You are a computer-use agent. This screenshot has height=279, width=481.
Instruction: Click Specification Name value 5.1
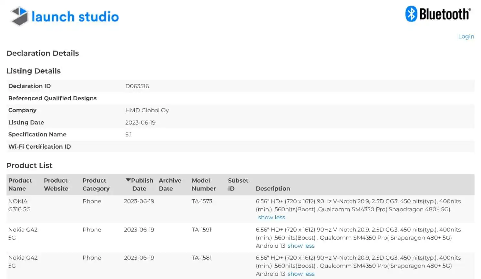point(128,135)
